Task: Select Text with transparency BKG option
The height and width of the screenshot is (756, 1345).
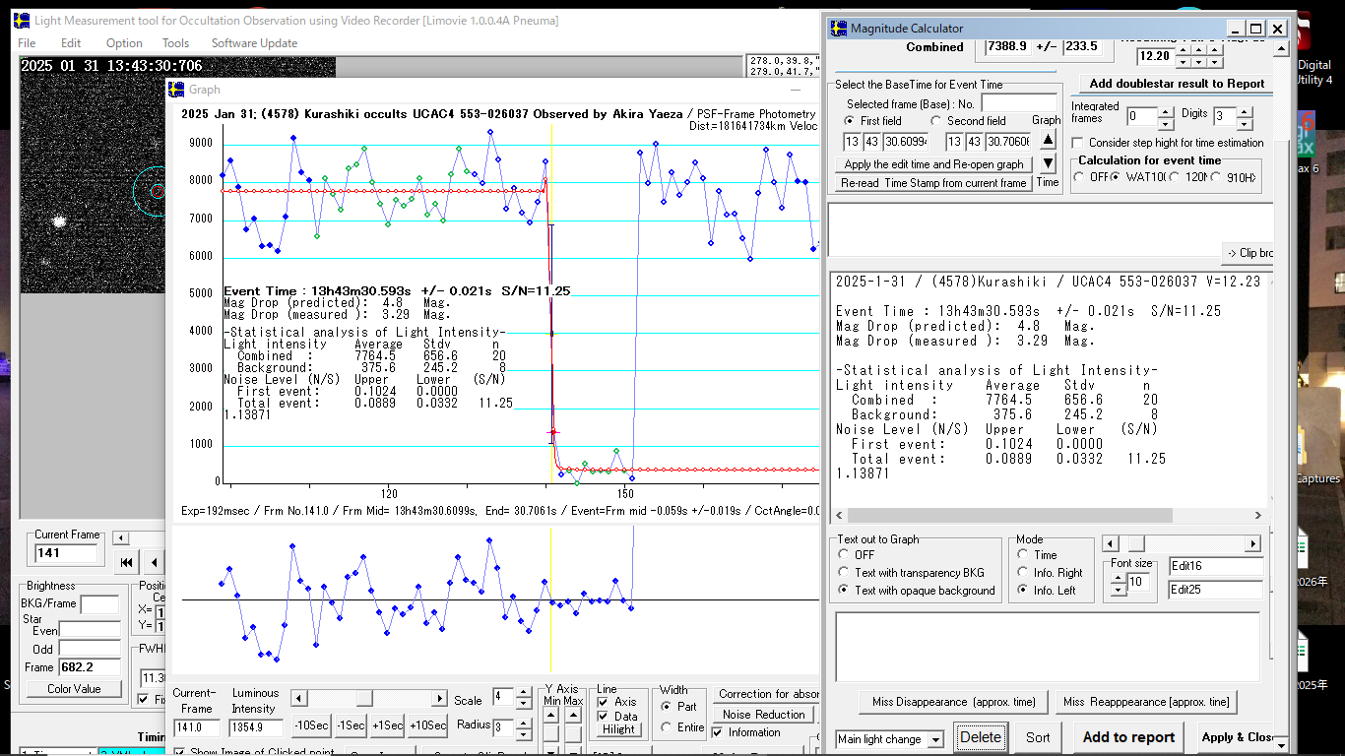Action: (844, 572)
